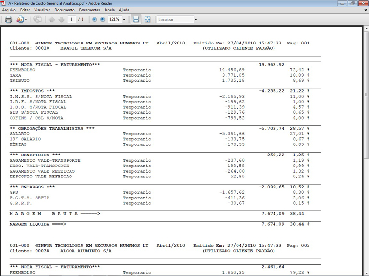Screen dimensions: 369x276
Task: Click the Collaborate people icon
Action: click(20, 20)
